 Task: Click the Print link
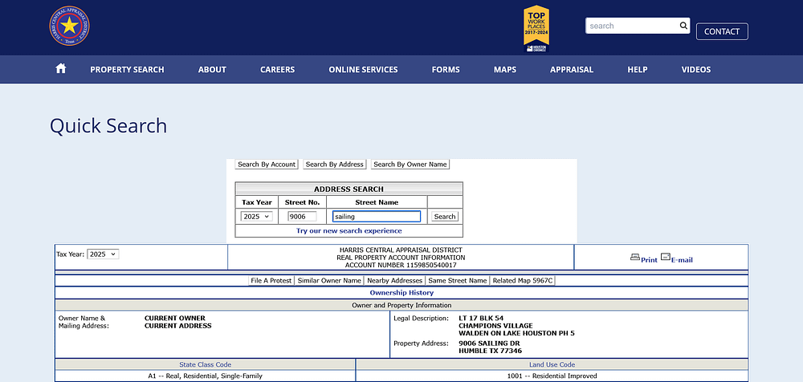pyautogui.click(x=649, y=260)
